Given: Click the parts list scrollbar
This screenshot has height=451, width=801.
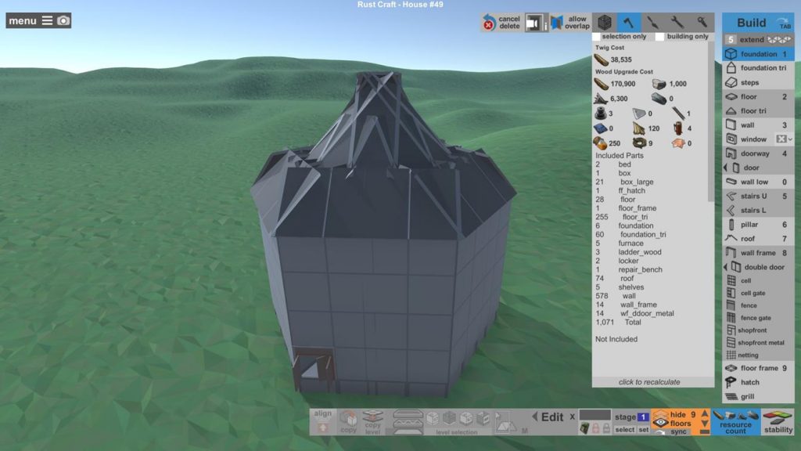Looking at the screenshot, I should click(x=710, y=123).
